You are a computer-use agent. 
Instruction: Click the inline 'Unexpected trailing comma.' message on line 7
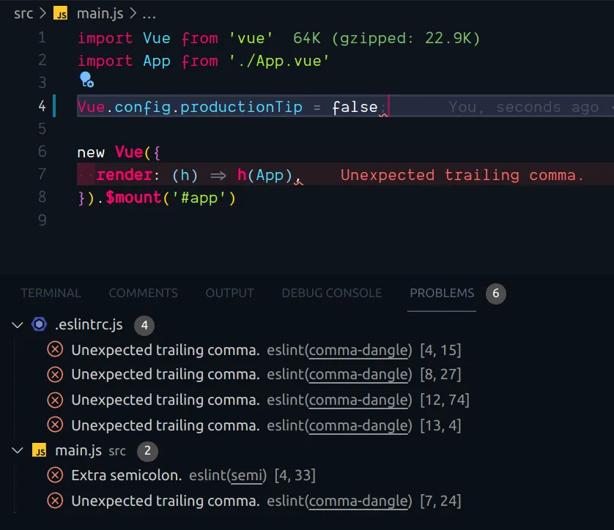tap(462, 175)
